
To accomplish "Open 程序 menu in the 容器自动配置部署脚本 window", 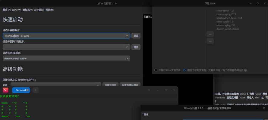I will (146, 115).
